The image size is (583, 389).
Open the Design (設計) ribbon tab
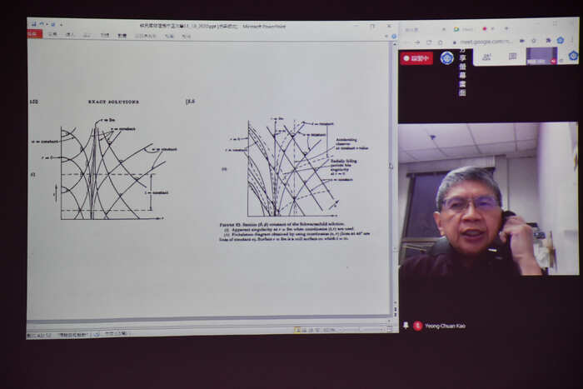87,35
